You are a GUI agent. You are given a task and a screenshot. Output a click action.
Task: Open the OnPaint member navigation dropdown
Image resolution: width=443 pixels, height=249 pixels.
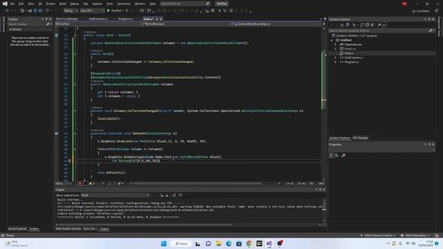point(277,24)
